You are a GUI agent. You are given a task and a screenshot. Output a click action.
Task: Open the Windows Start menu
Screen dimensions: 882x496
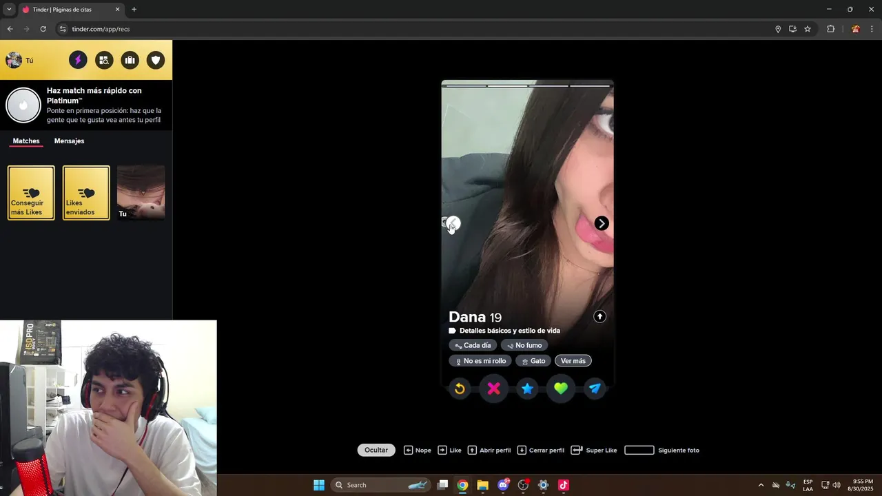coord(319,485)
